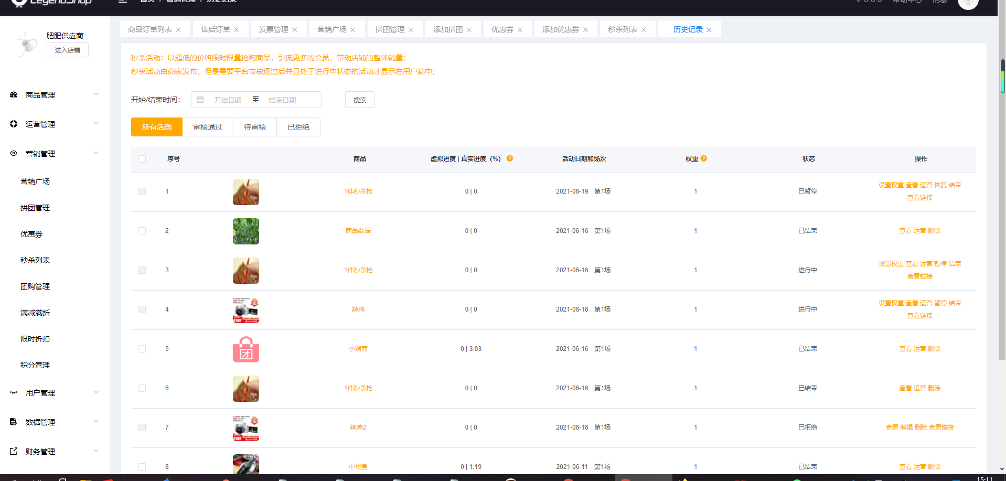
Task: Close the 秒杀列表 tab
Action: click(x=644, y=30)
